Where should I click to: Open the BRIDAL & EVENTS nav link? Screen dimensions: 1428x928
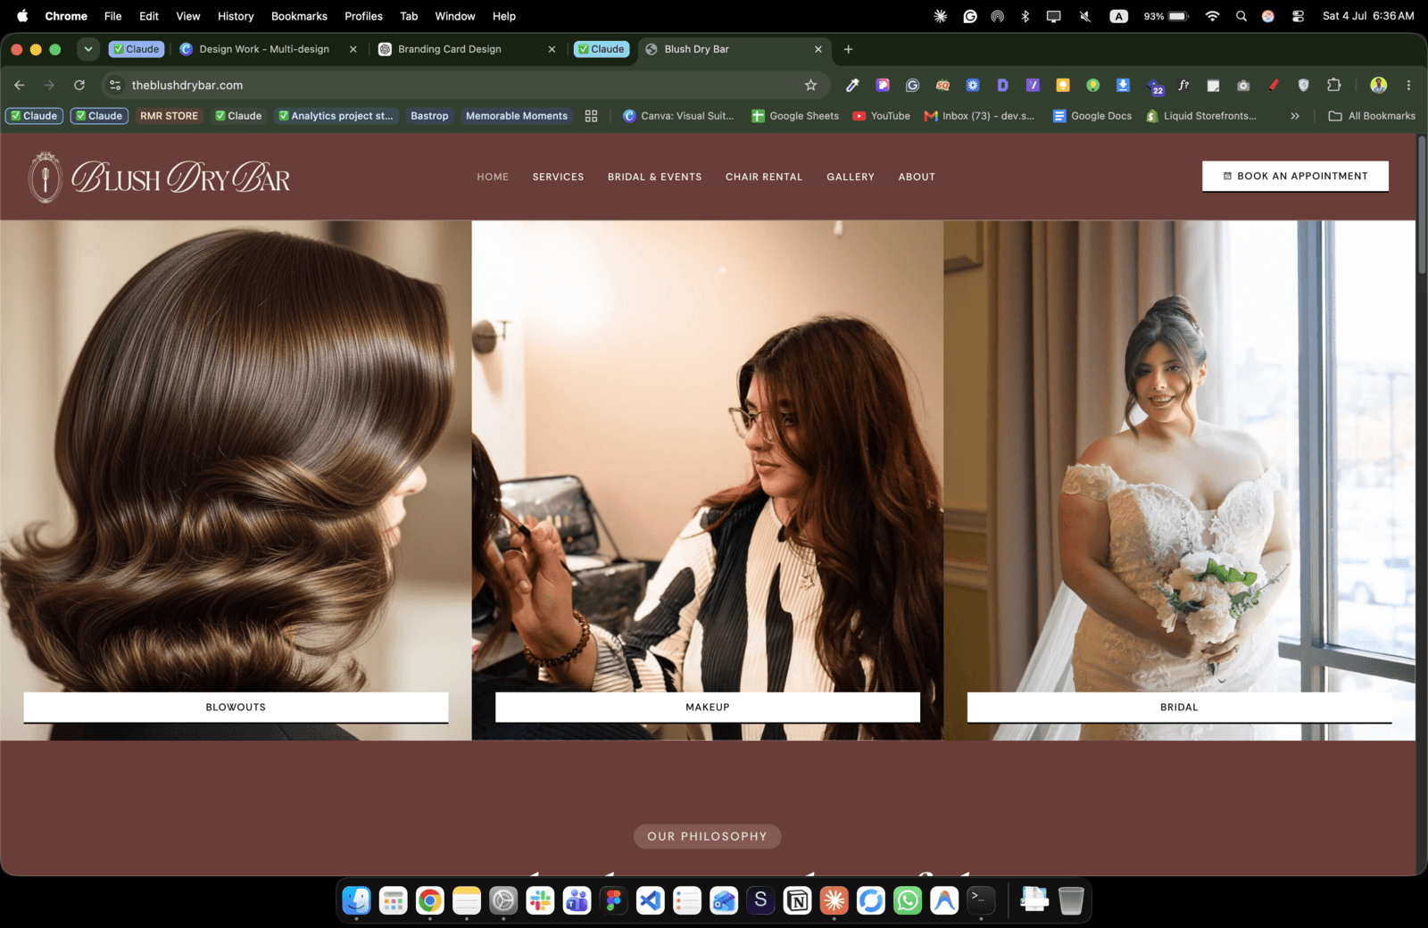coord(654,177)
